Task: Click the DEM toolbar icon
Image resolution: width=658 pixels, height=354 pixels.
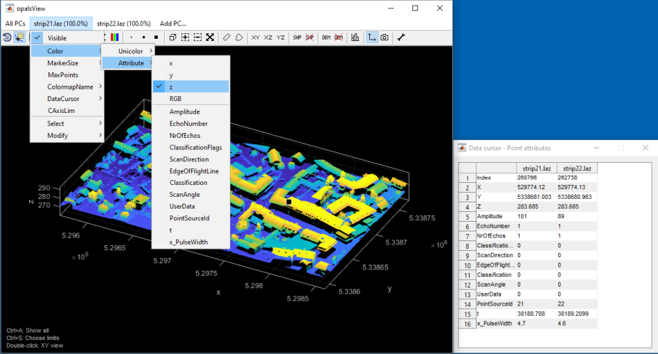Action: [326, 37]
